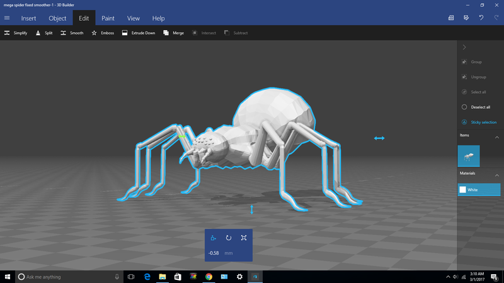Screen dimensions: 504x283
Task: Open Settings gear on taskbar
Action: pyautogui.click(x=239, y=277)
